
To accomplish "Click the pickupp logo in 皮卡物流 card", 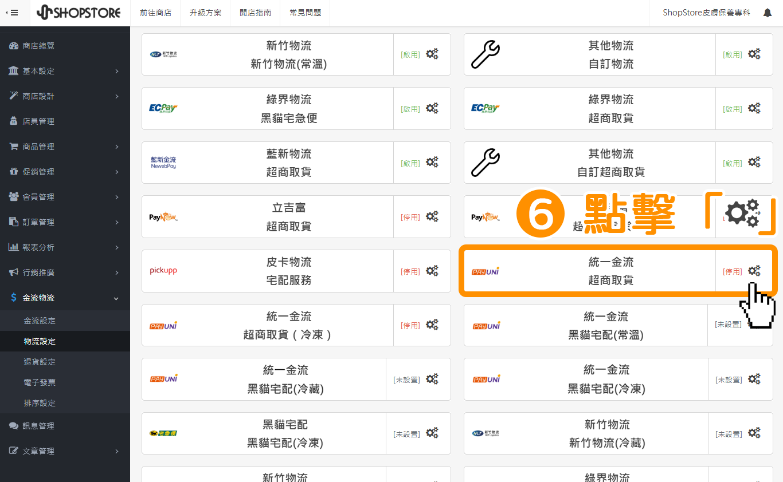I will tap(163, 271).
